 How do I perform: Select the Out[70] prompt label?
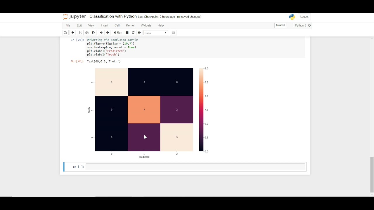point(77,61)
